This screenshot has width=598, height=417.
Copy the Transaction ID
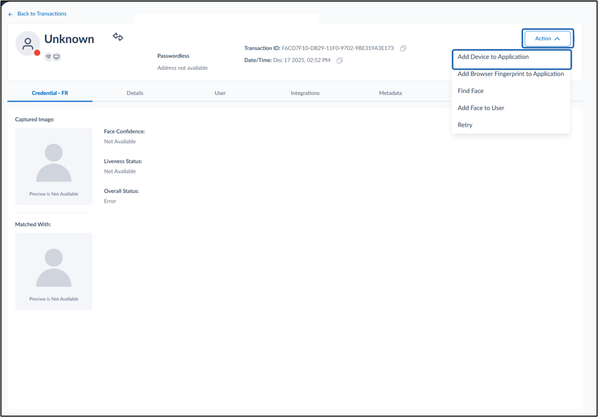pos(403,48)
